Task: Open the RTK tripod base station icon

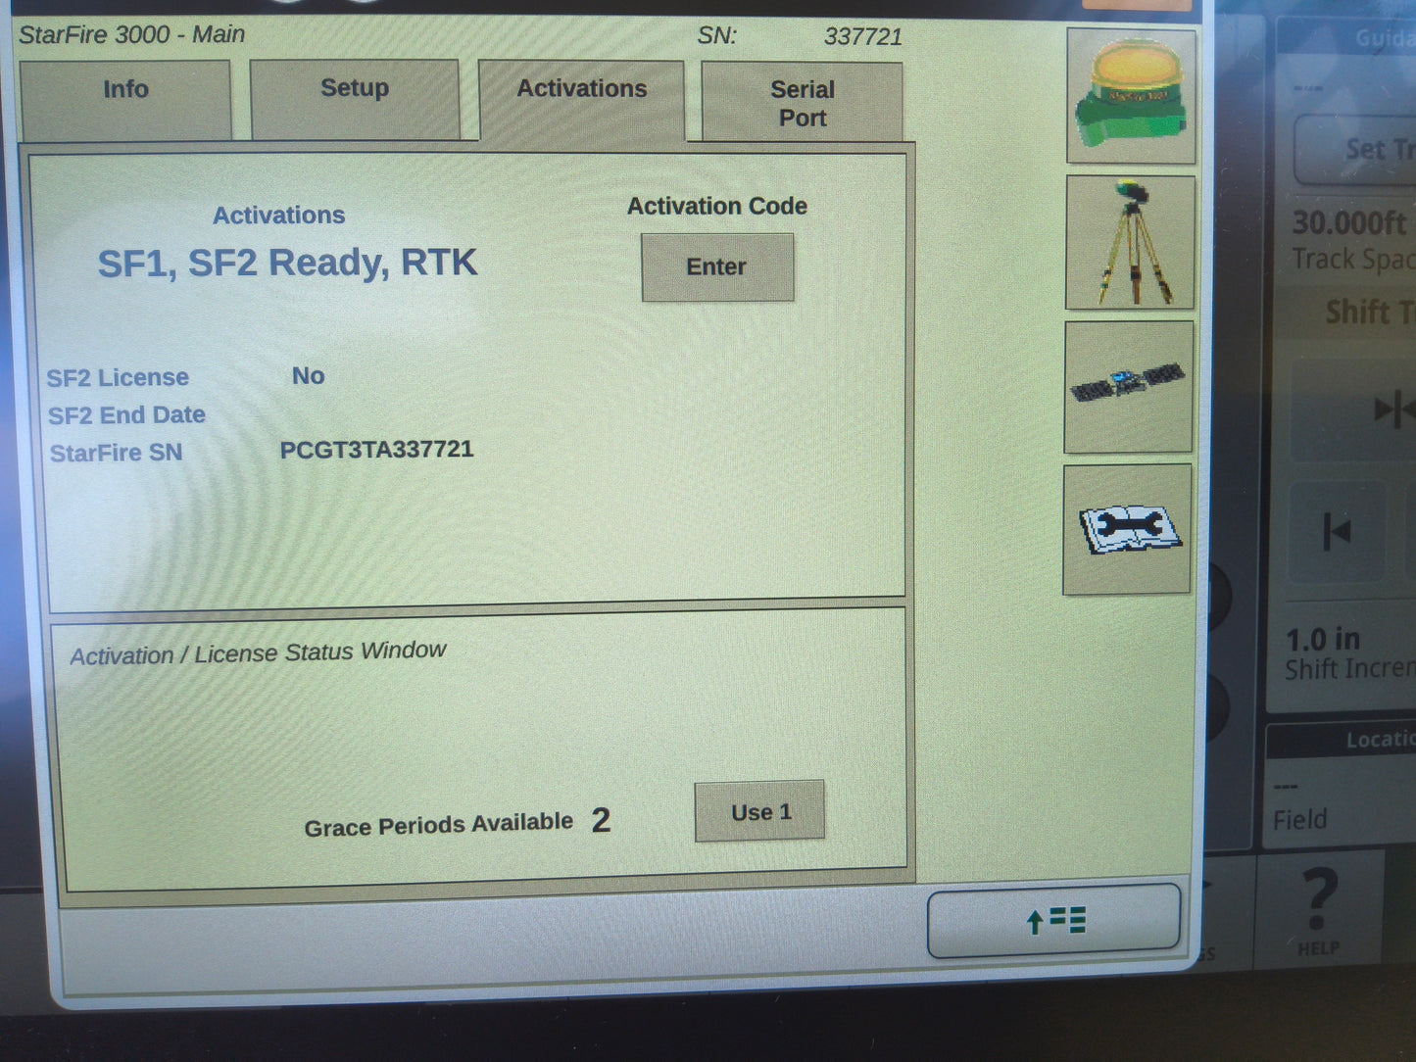Action: [x=1130, y=242]
